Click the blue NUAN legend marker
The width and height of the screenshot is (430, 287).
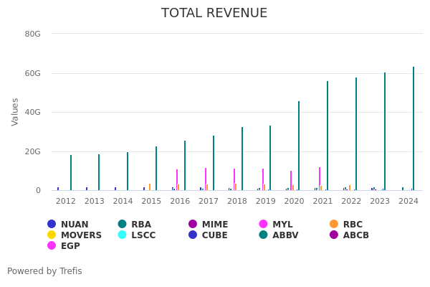click(52, 225)
